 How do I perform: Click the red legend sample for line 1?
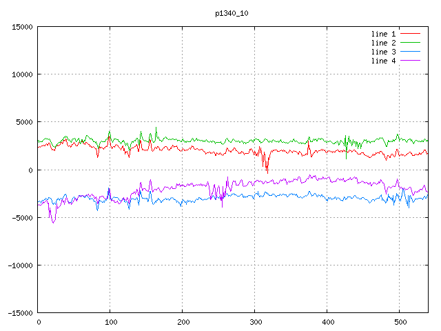pos(410,34)
